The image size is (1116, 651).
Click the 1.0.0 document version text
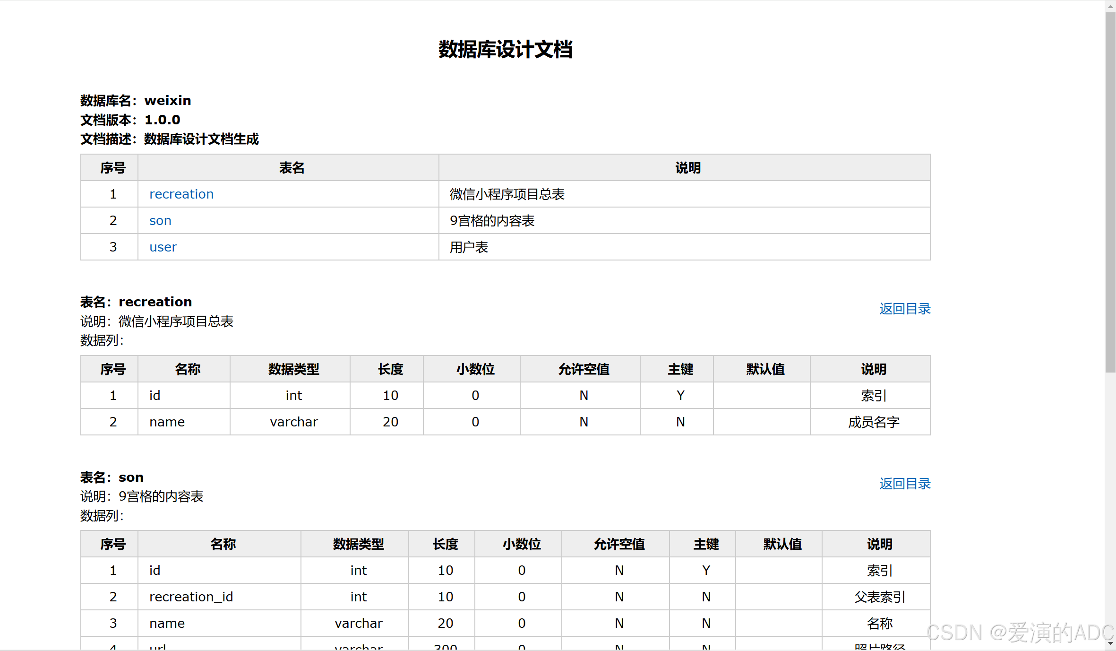click(162, 120)
